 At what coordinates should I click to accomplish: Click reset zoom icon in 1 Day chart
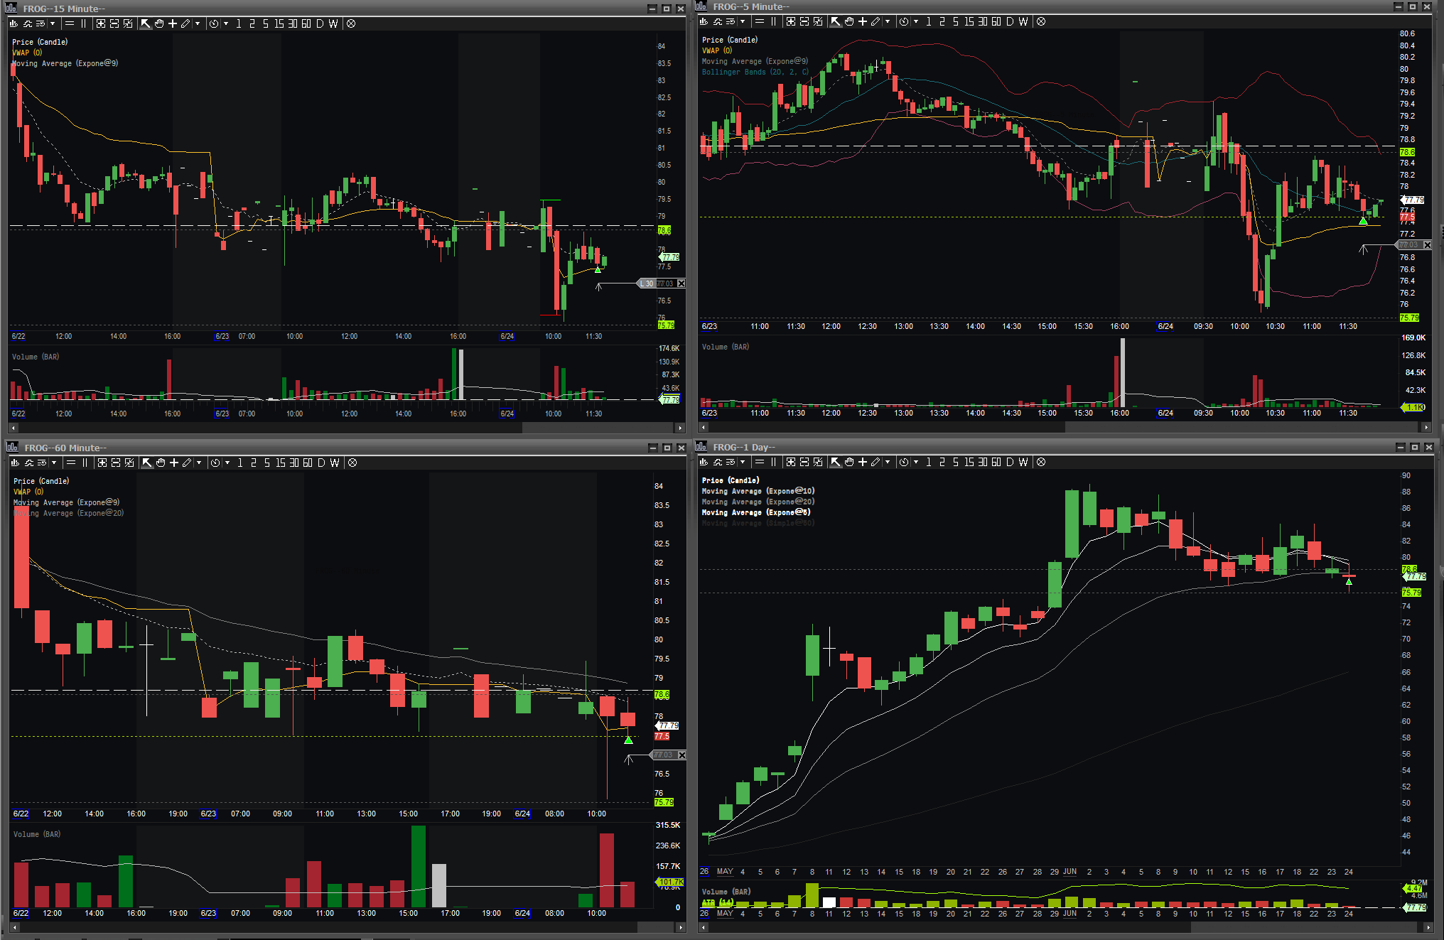(x=818, y=462)
